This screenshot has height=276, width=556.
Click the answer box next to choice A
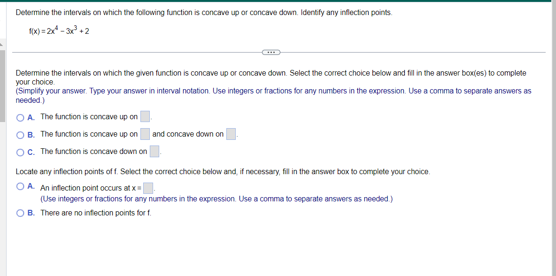pyautogui.click(x=145, y=116)
